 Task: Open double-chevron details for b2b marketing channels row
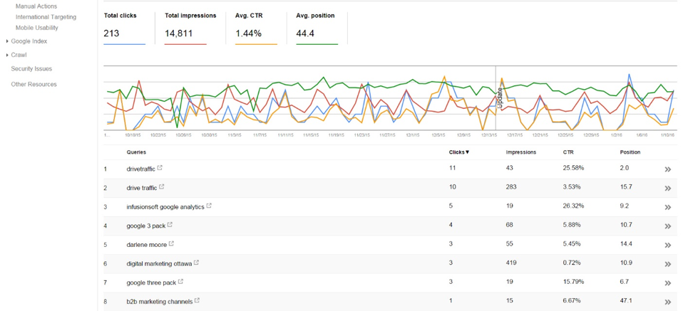(x=668, y=302)
